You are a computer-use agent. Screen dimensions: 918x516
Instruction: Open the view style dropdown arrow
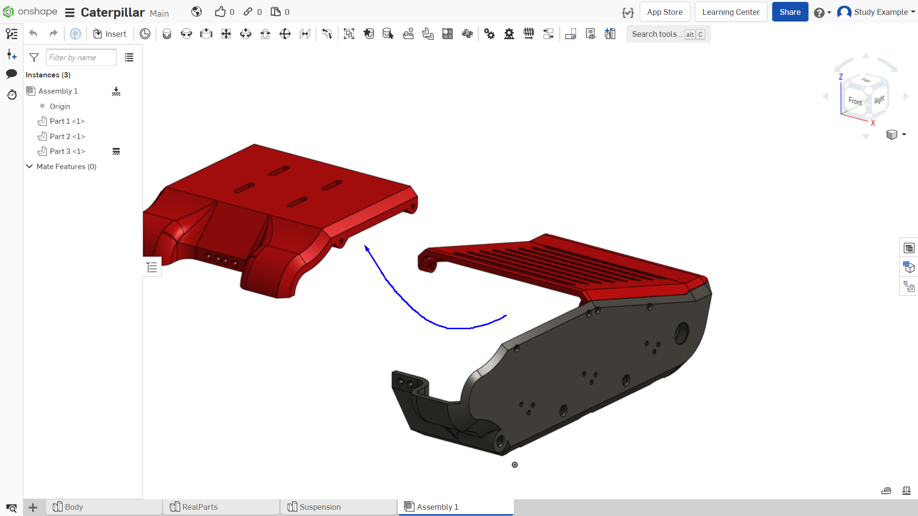point(904,135)
